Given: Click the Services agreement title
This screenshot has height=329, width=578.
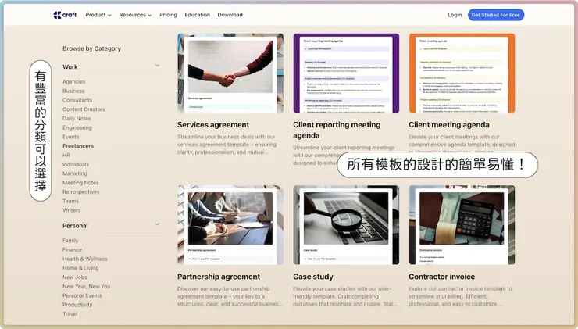Looking at the screenshot, I should [x=213, y=125].
